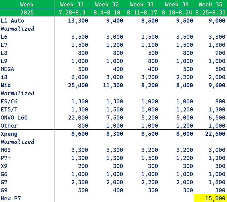Click the date range 8.4-8.10
The width and height of the screenshot is (227, 202).
click(107, 12)
